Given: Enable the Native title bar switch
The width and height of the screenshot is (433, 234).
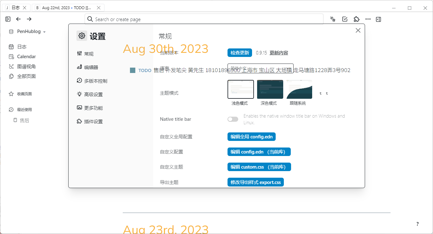Looking at the screenshot, I should coord(233,119).
